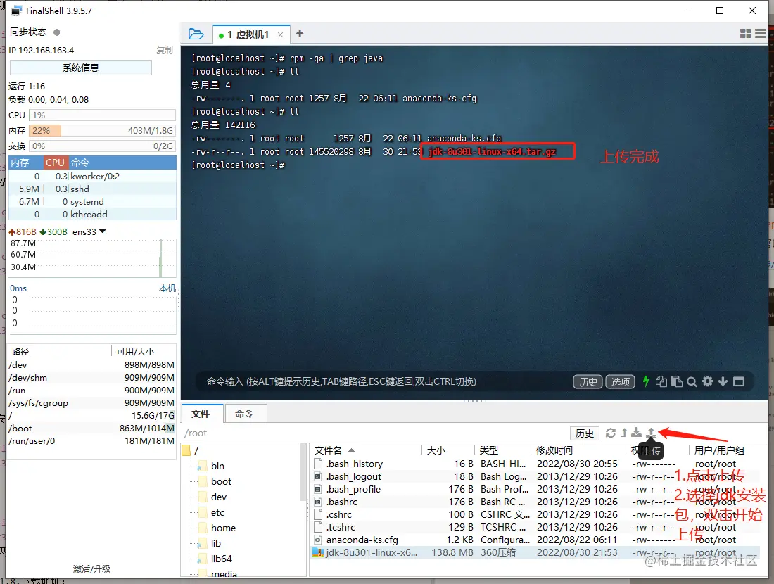Open the connection manager folder icon
Image resolution: width=774 pixels, height=584 pixels.
point(196,34)
